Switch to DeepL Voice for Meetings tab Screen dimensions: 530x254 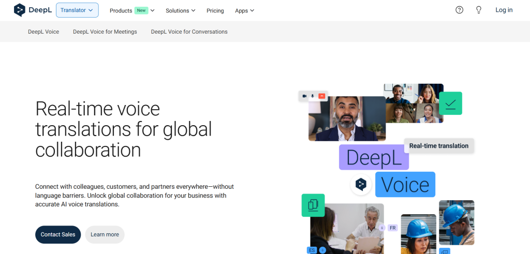click(x=105, y=32)
